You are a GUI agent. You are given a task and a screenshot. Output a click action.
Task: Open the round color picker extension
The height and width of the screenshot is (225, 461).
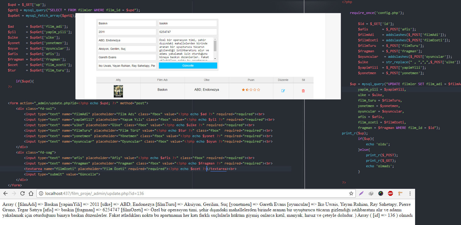pos(381,193)
